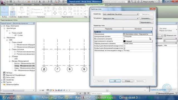Click the Type Properties icon above Properties palette button
Viewport: 178px width, 100px height.
point(13,8)
